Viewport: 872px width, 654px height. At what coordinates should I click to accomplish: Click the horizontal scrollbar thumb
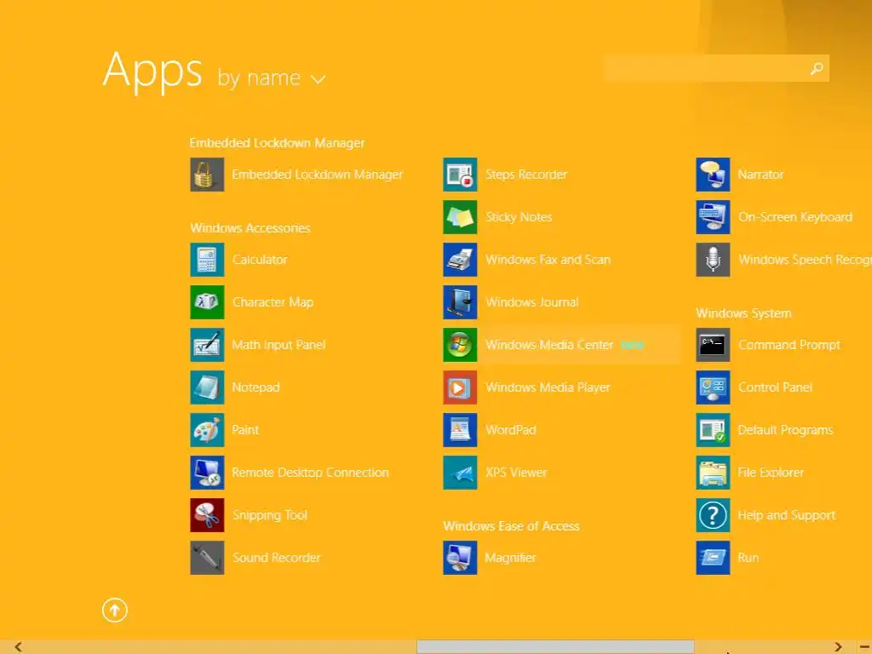[x=555, y=647]
